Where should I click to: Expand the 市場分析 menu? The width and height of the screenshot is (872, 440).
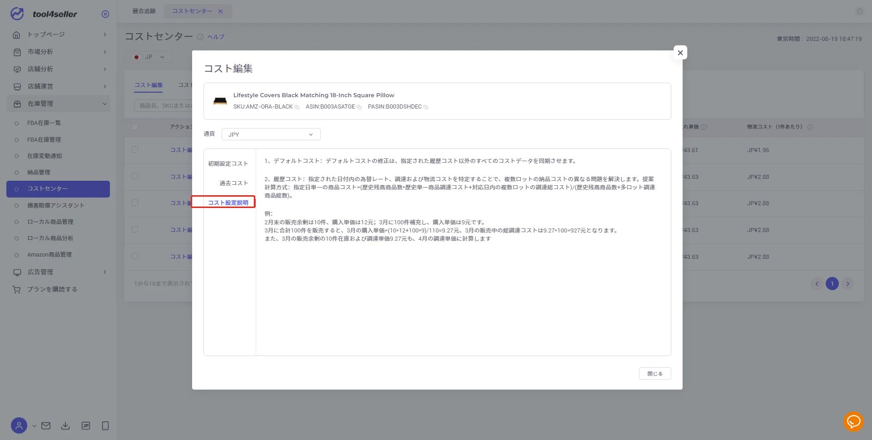pos(105,52)
